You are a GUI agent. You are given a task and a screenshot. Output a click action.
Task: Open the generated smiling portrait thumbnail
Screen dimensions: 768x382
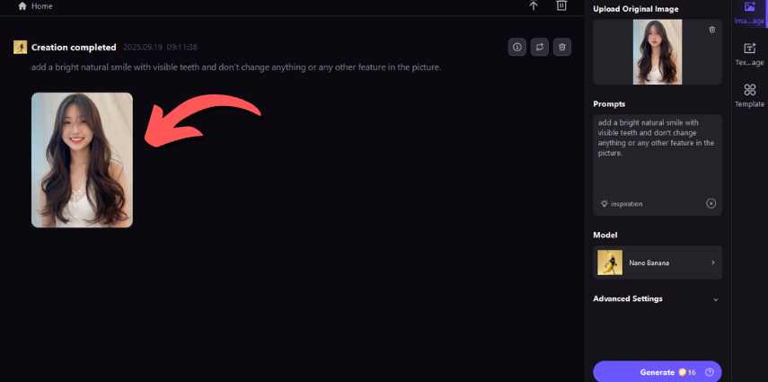(x=82, y=160)
